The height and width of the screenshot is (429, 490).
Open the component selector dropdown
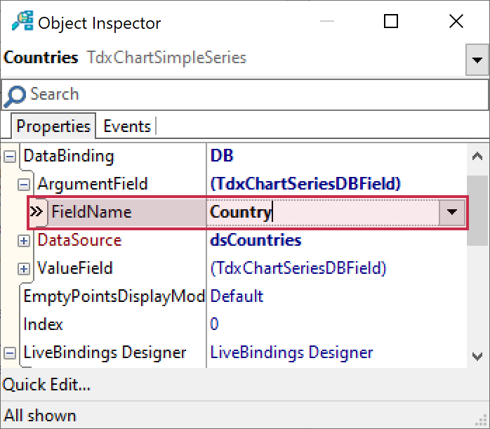477,61
